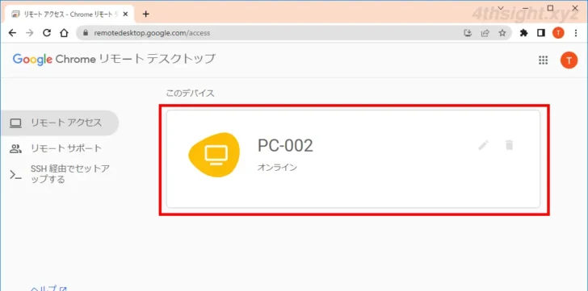Delete the PC-002 device with trash icon

pos(509,145)
